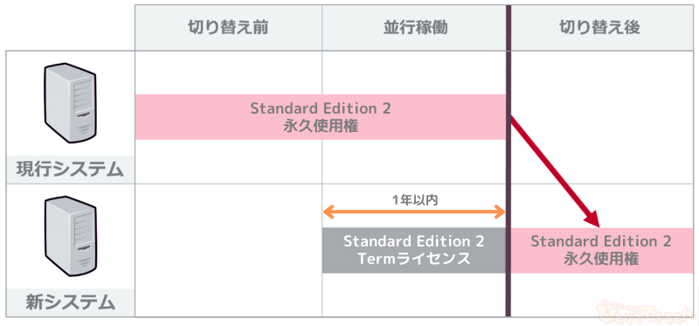Screen dimensions: 699x326
Task: Select the 切り替え前 column header
Action: [x=228, y=28]
